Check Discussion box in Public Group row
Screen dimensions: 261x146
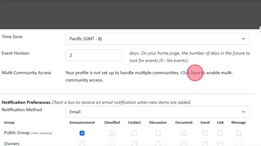(x=158, y=133)
